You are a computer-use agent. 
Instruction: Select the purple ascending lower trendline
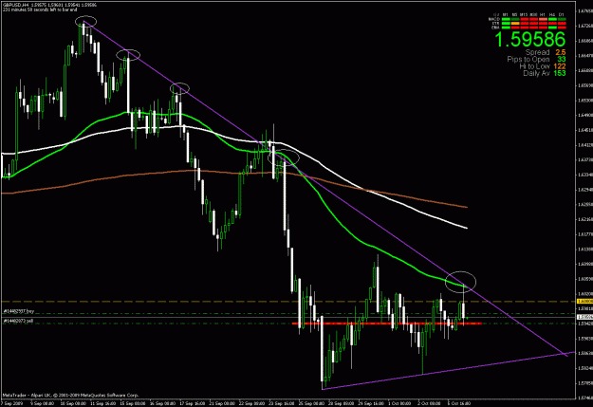[x=448, y=370]
